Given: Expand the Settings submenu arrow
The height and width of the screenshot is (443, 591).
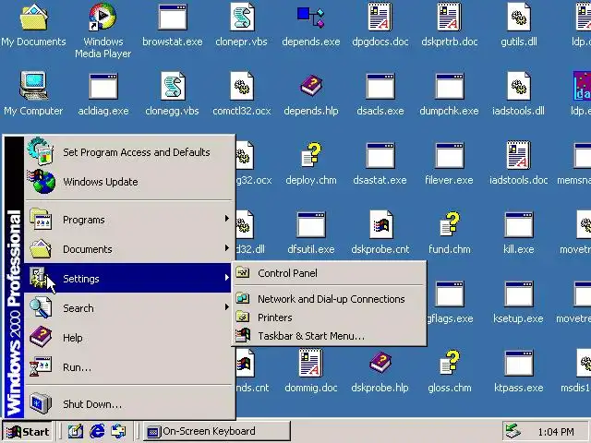Looking at the screenshot, I should click(226, 277).
